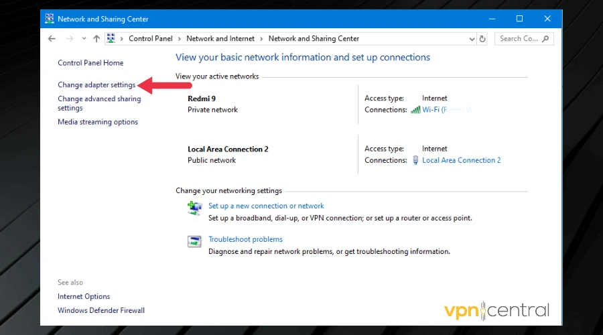Expand the address bar history dropdown
This screenshot has width=603, height=335.
471,39
